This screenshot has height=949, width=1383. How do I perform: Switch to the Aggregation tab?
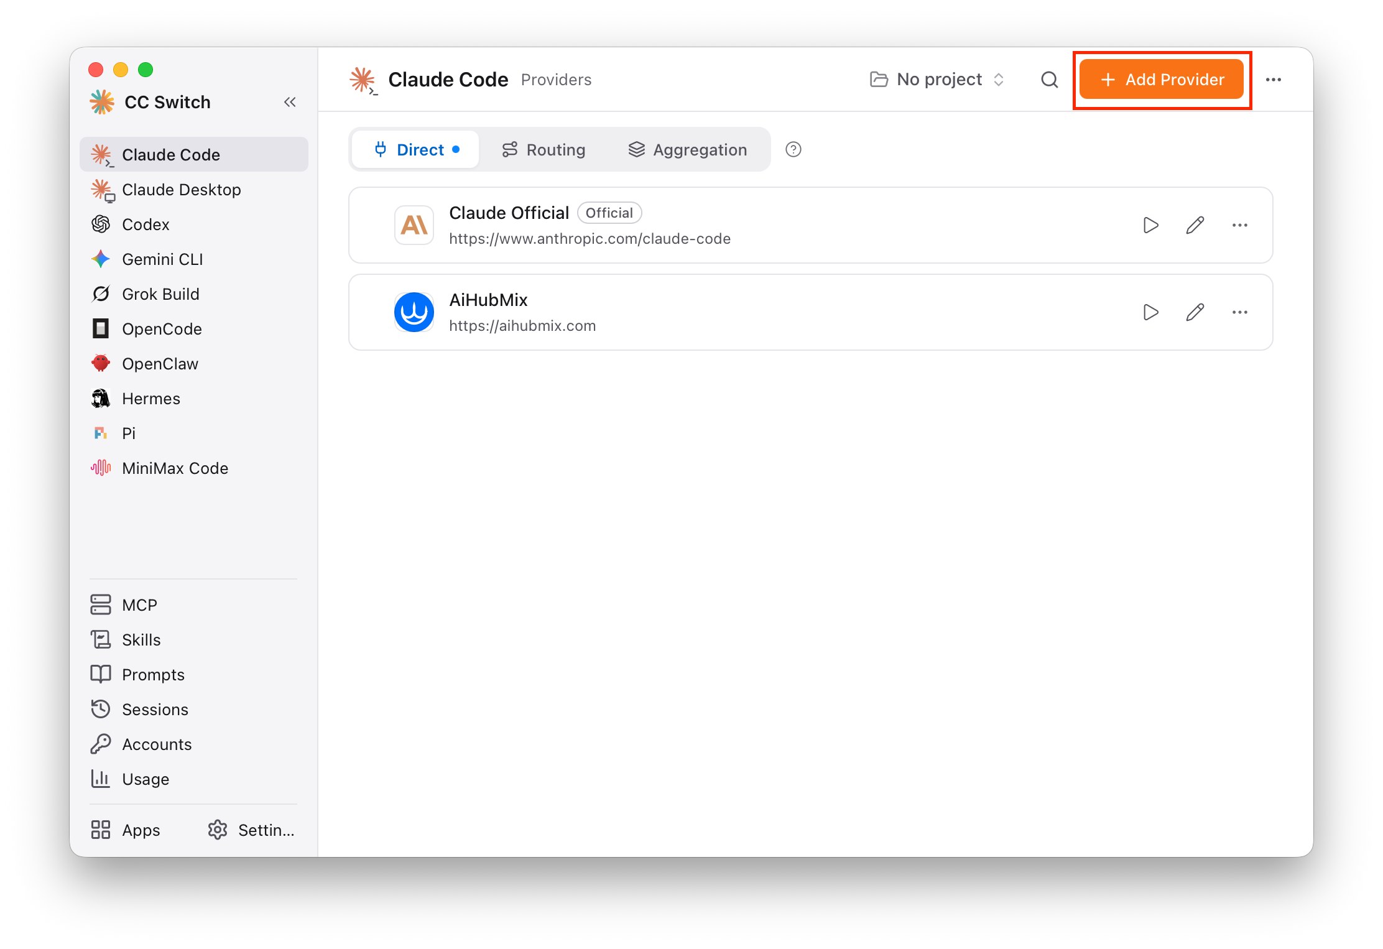(x=688, y=150)
